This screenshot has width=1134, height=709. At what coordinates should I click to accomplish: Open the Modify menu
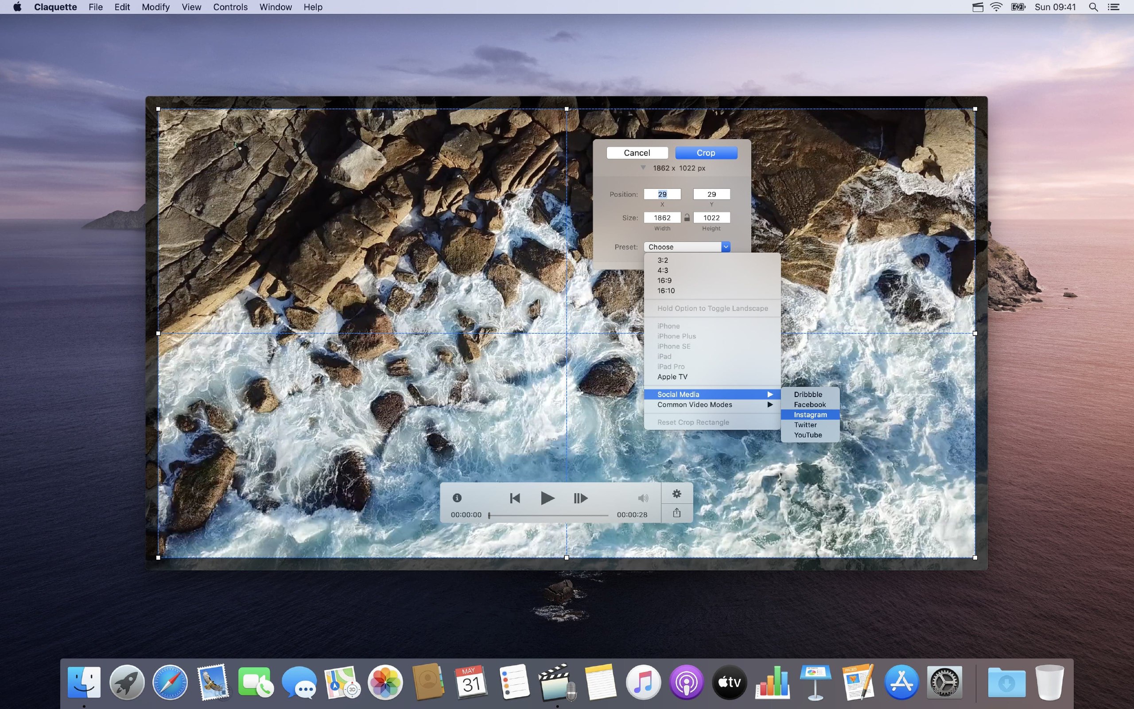(155, 7)
